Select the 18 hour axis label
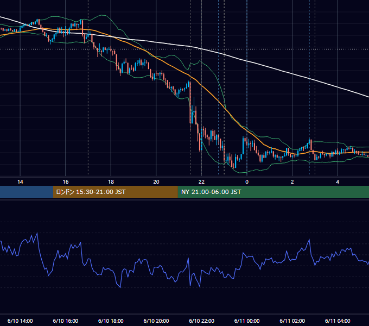The height and width of the screenshot is (326, 369). pyautogui.click(x=111, y=182)
